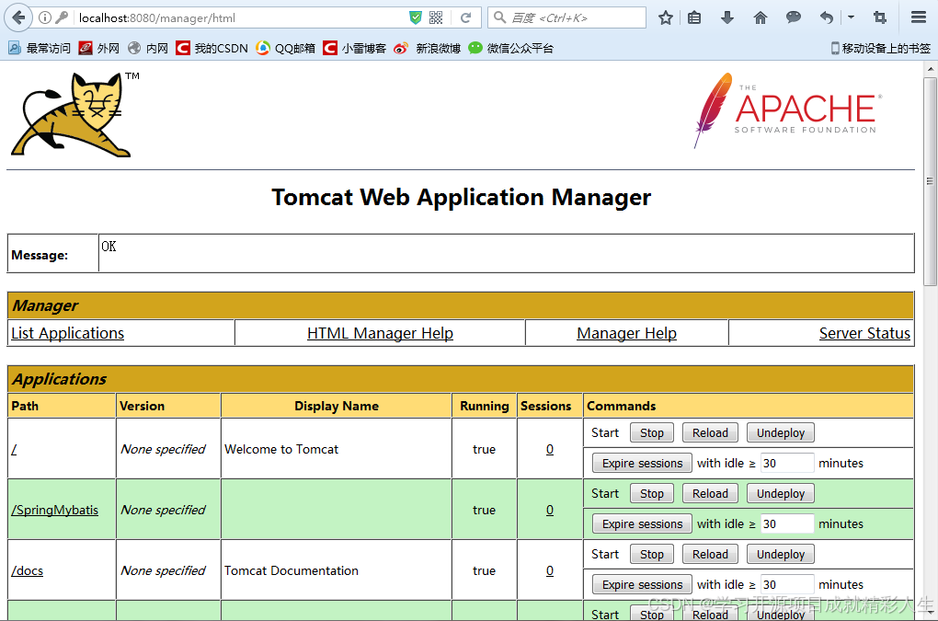This screenshot has height=621, width=938.
Task: Open the browser hamburger menu
Action: (919, 18)
